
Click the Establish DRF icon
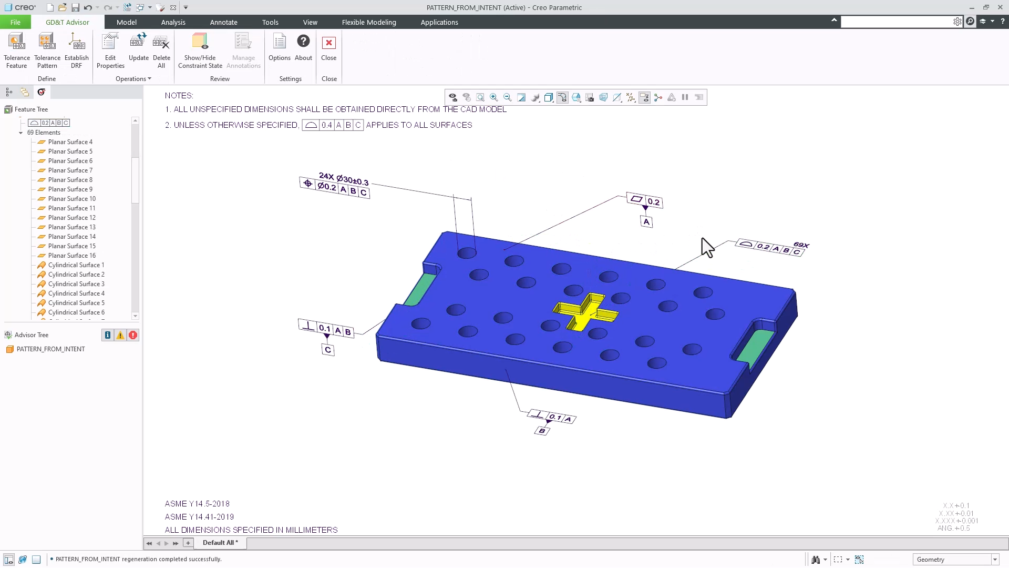76,50
